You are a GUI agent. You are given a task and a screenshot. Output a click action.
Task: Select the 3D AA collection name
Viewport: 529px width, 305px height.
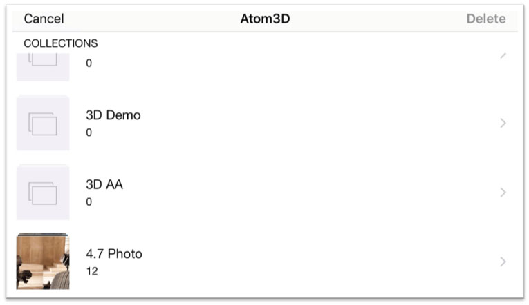pyautogui.click(x=104, y=184)
